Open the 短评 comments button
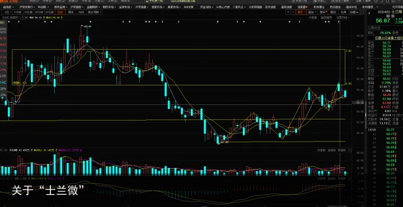Image resolution: width=403 pixels, height=207 pixels. click(322, 12)
